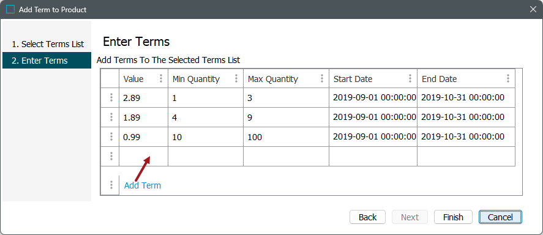This screenshot has height=235, width=543.
Task: Click the Add Term link
Action: (x=142, y=185)
